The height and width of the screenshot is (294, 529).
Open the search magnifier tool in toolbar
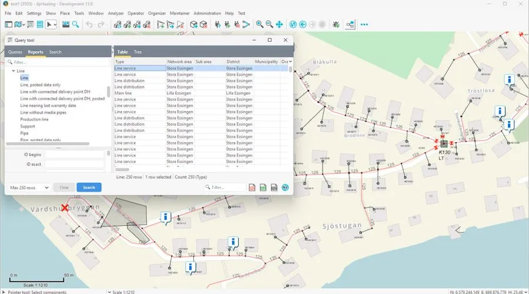point(76,24)
